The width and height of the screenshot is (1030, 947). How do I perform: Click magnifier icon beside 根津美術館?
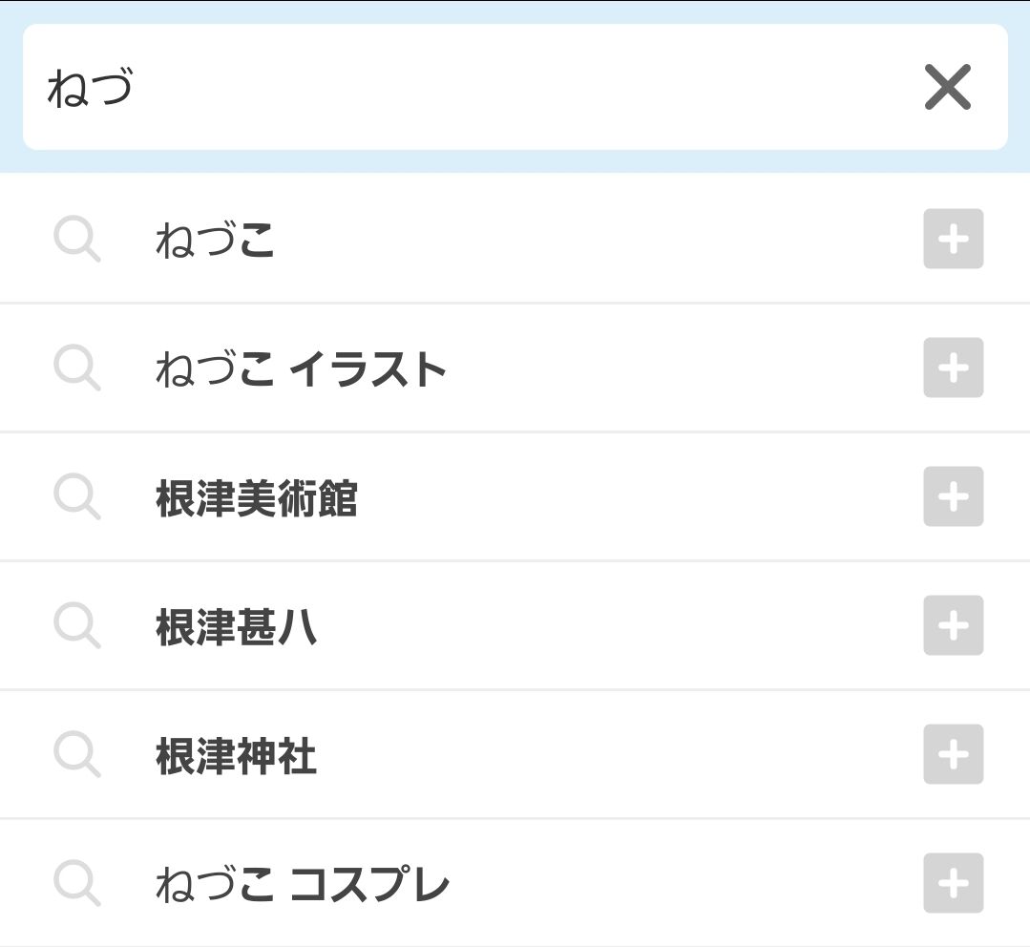[x=77, y=496]
